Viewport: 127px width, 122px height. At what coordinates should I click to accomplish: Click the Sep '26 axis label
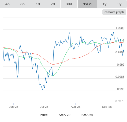107,107
